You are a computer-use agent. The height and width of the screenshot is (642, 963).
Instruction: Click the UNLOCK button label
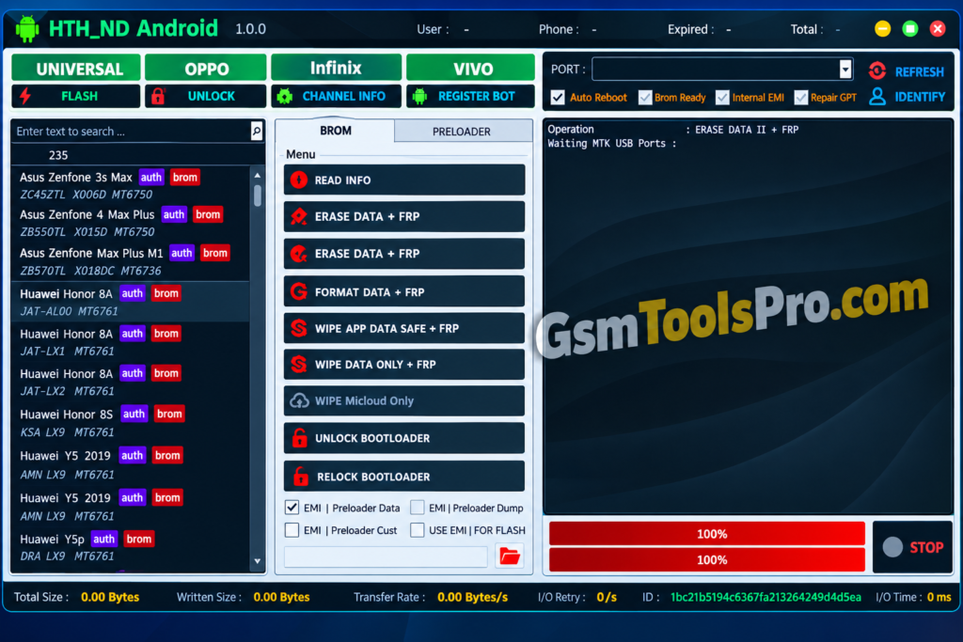212,97
